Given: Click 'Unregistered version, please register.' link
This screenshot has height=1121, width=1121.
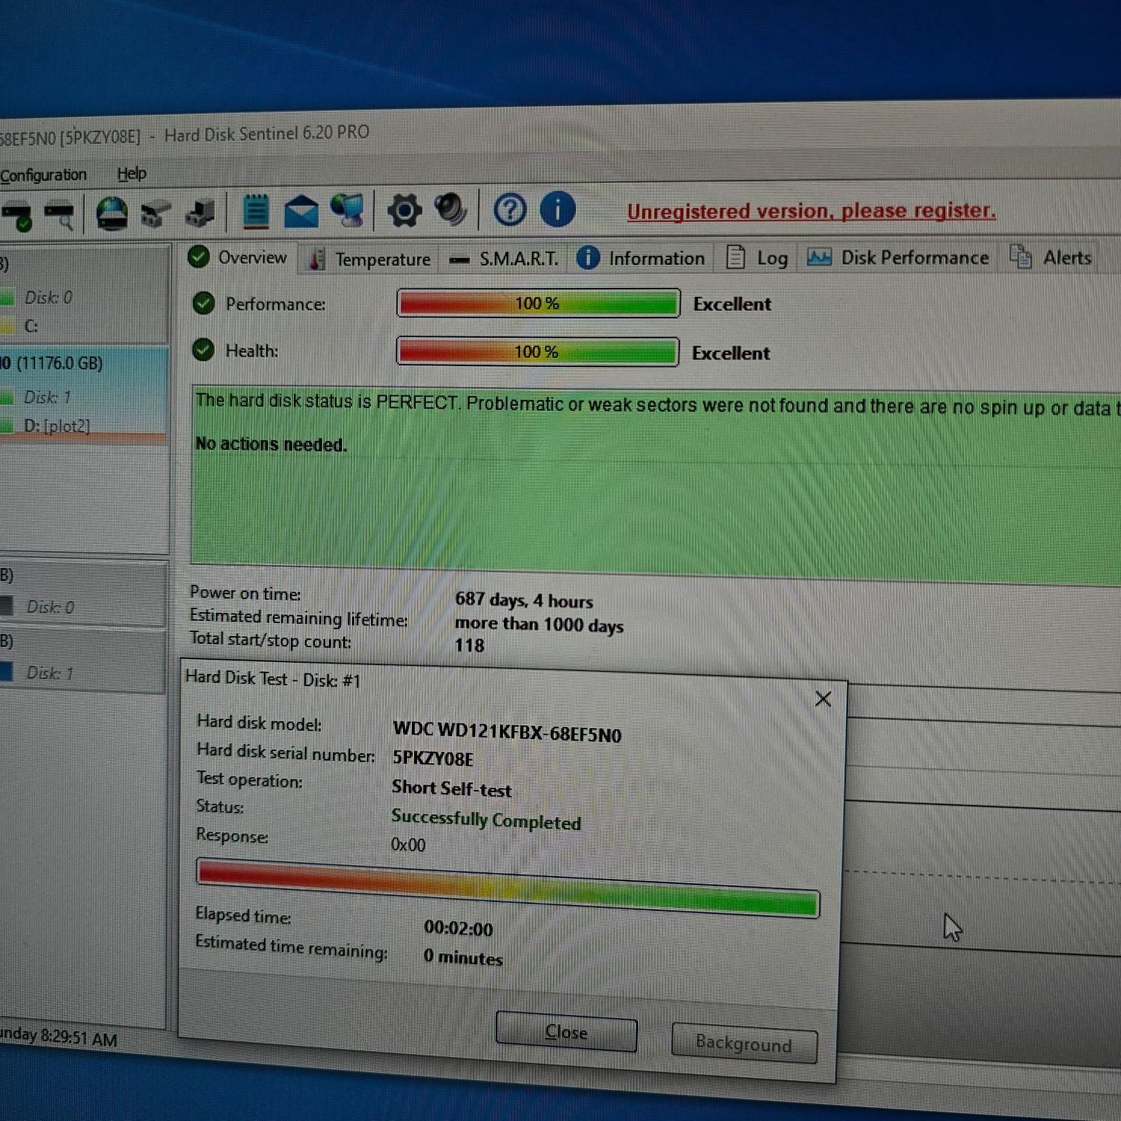Looking at the screenshot, I should coord(811,211).
